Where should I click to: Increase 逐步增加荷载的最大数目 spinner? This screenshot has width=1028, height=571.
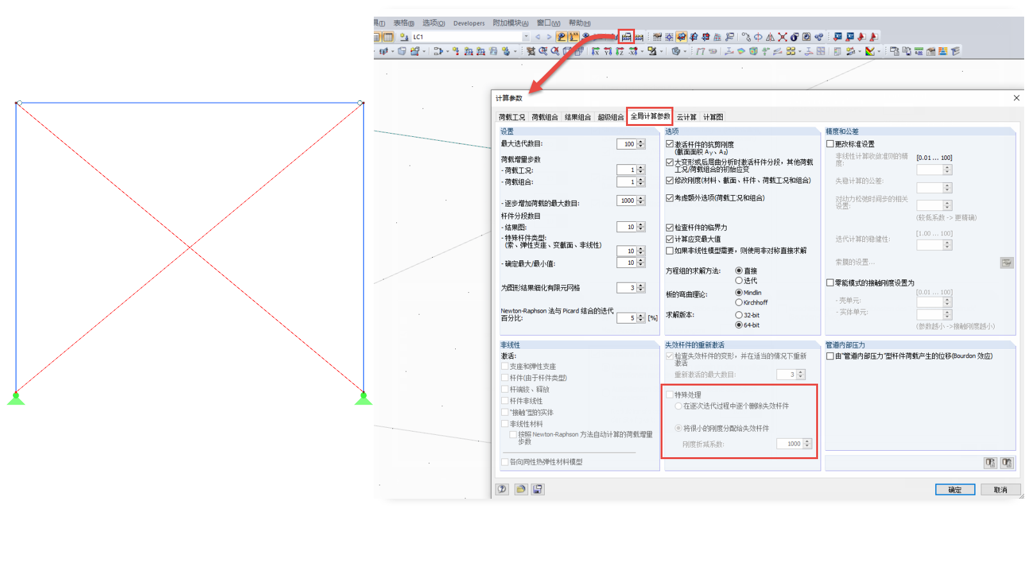click(641, 198)
